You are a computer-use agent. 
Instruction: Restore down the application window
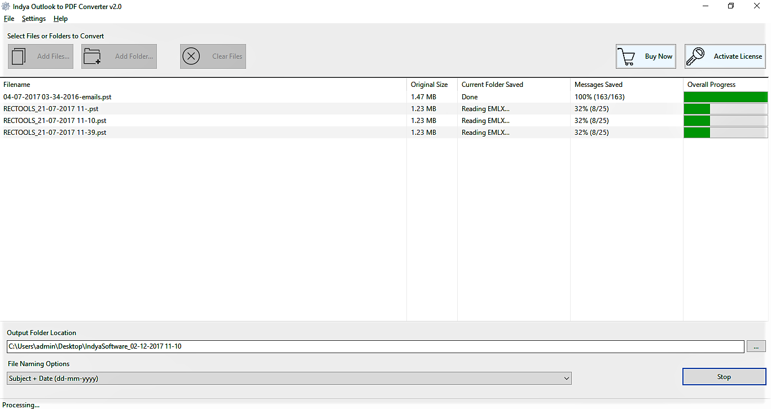[731, 6]
